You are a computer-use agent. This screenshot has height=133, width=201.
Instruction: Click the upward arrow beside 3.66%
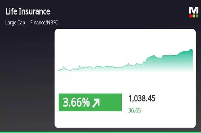tap(96, 103)
